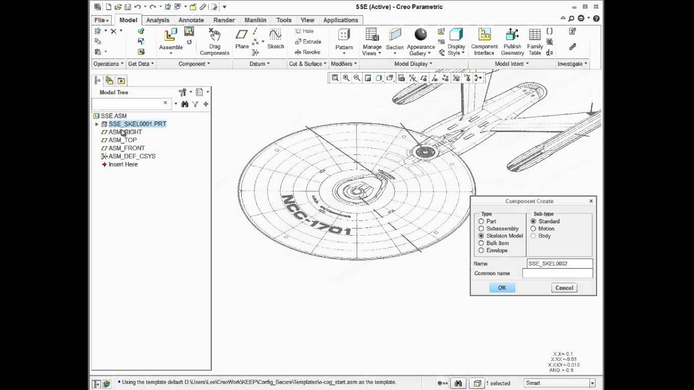
Task: Click the Open file icon in quick access toolbar
Action: pyautogui.click(x=118, y=7)
